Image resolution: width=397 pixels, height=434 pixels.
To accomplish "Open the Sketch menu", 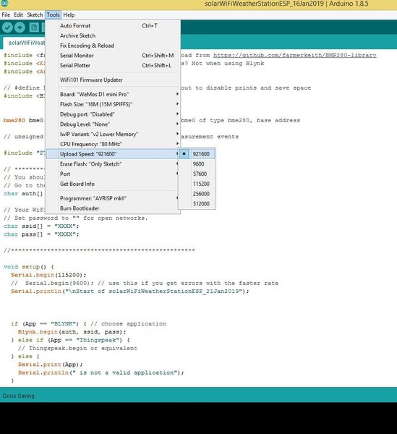I will pyautogui.click(x=35, y=15).
